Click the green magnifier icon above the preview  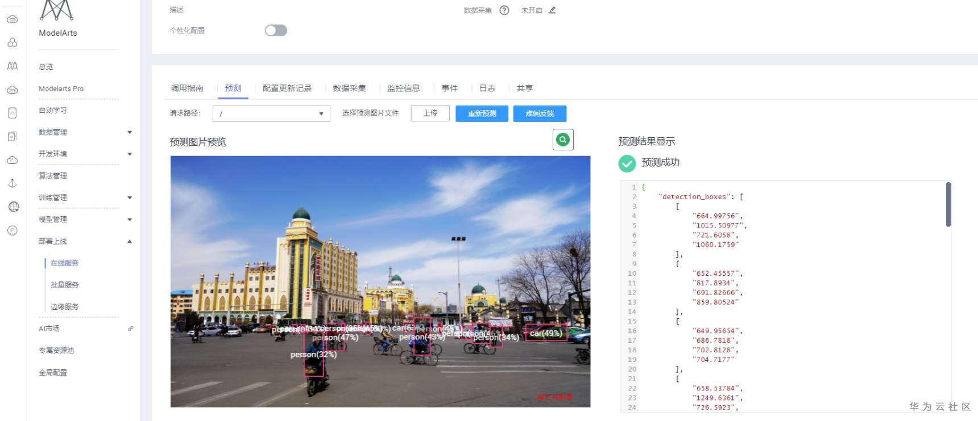pyautogui.click(x=563, y=140)
